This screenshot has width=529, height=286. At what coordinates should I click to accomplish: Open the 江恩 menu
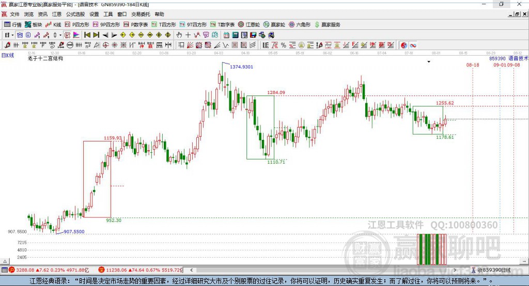[x=57, y=14]
